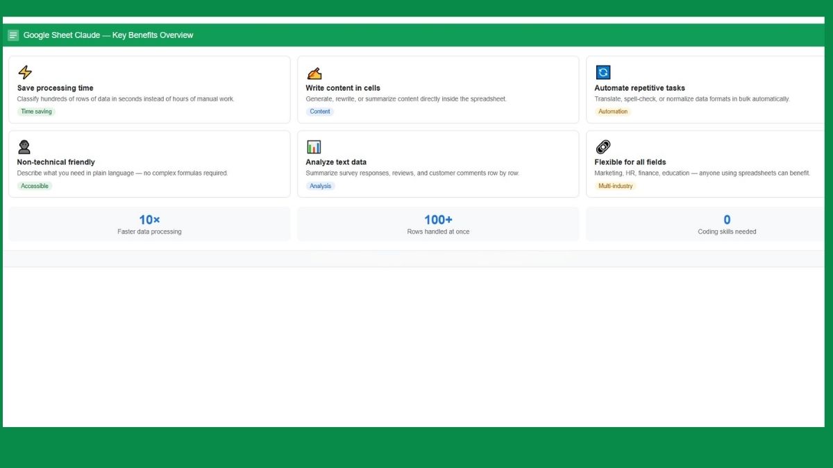Click the Faster data processing label

(x=149, y=232)
